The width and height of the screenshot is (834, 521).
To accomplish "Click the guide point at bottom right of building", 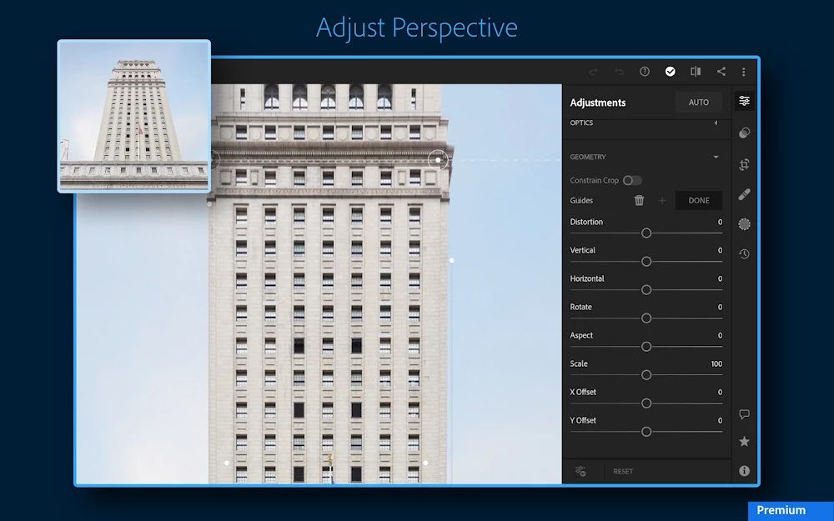I will pyautogui.click(x=425, y=463).
